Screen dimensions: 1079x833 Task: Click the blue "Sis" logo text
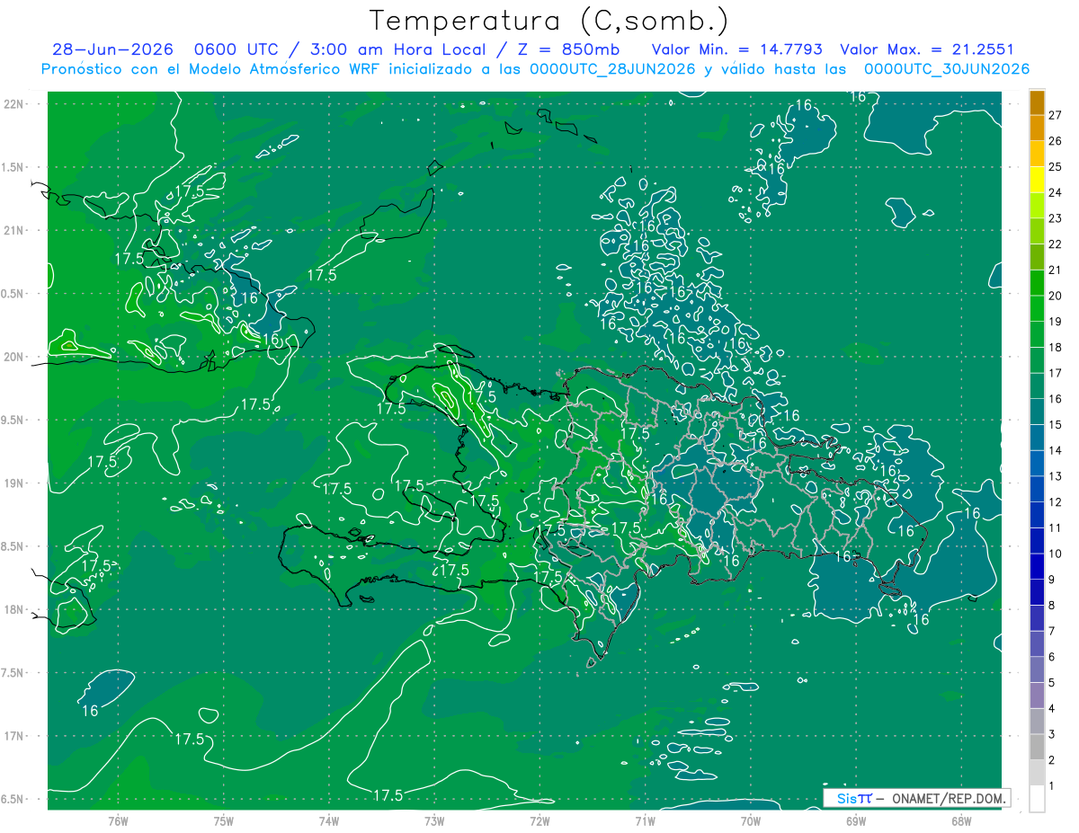847,798
